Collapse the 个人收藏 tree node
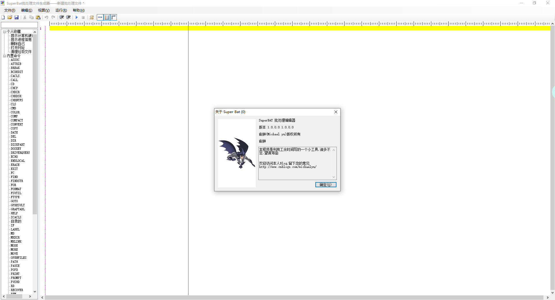The image size is (555, 300). click(x=4, y=32)
